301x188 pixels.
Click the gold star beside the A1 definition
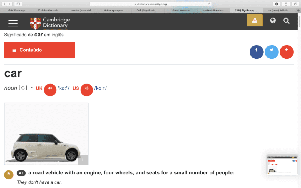pos(9,174)
